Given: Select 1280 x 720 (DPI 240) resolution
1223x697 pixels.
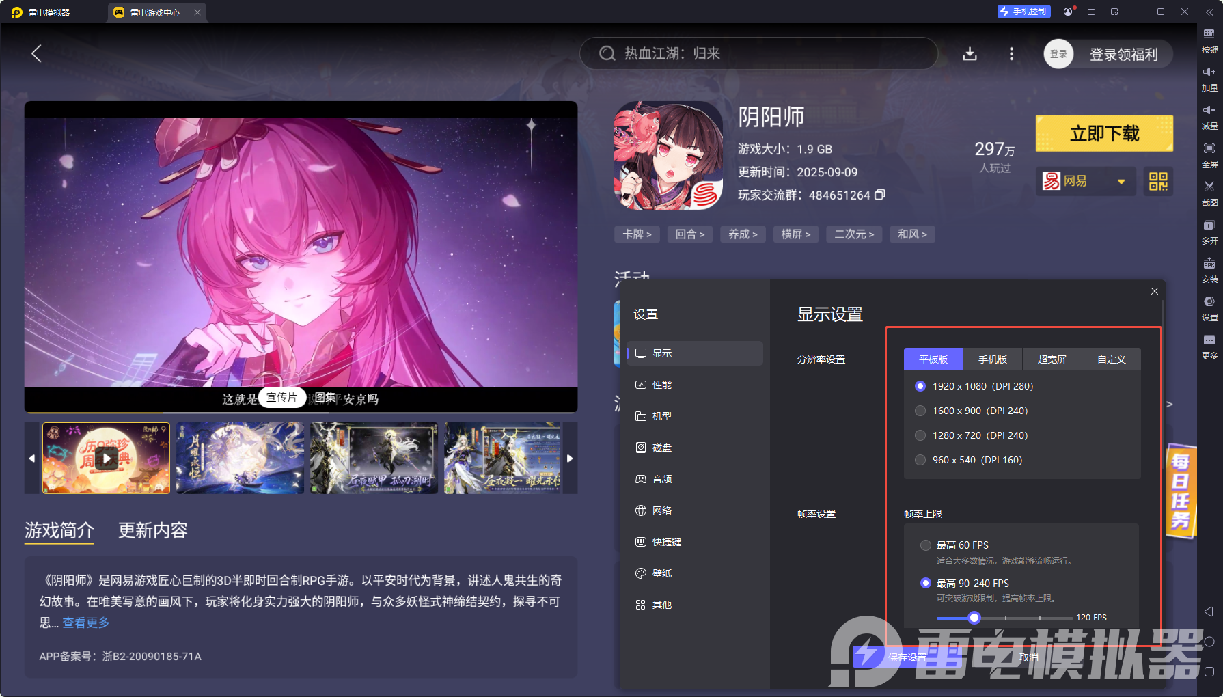Looking at the screenshot, I should point(971,435).
